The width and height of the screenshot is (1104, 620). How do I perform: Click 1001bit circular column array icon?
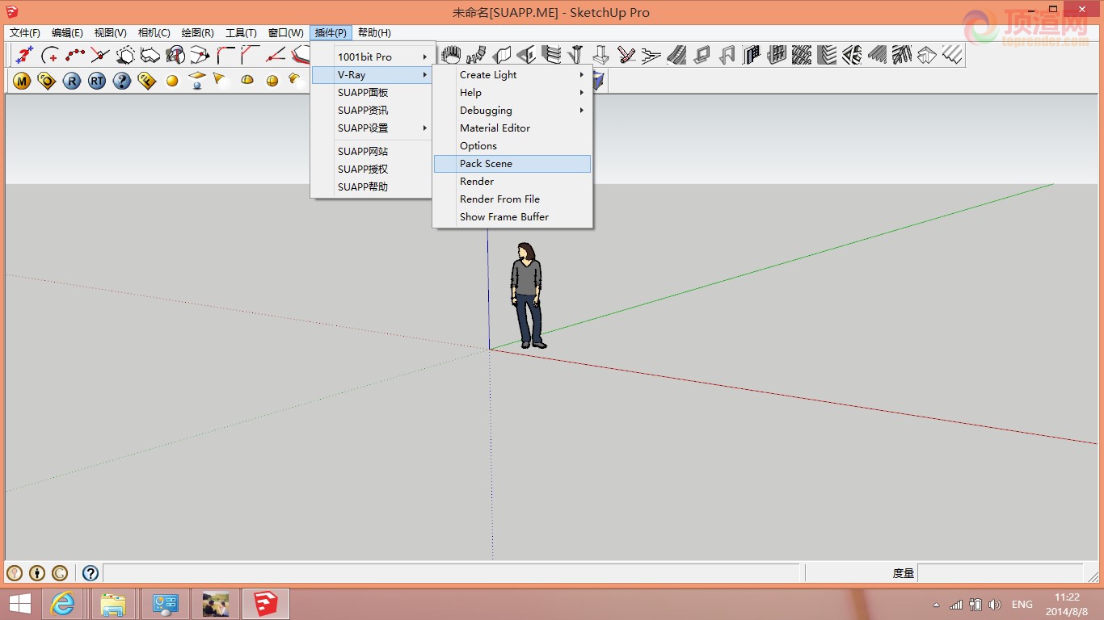pos(451,55)
